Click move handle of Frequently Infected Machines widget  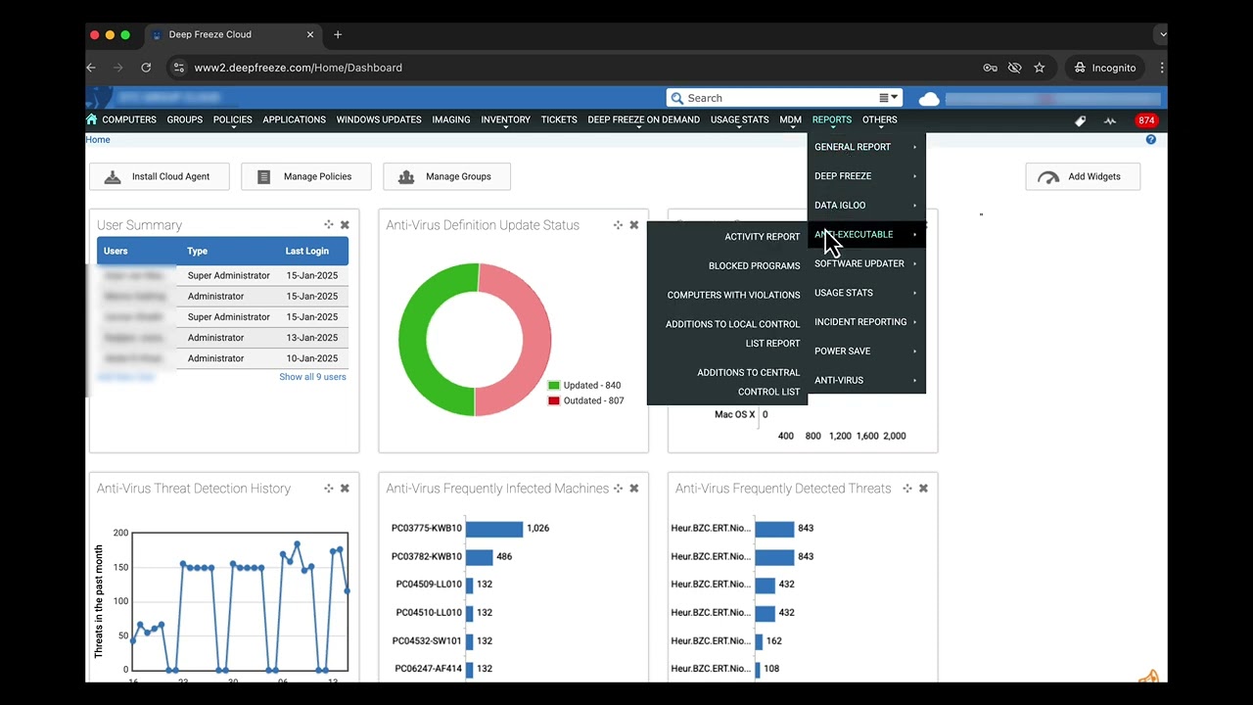[x=618, y=488]
